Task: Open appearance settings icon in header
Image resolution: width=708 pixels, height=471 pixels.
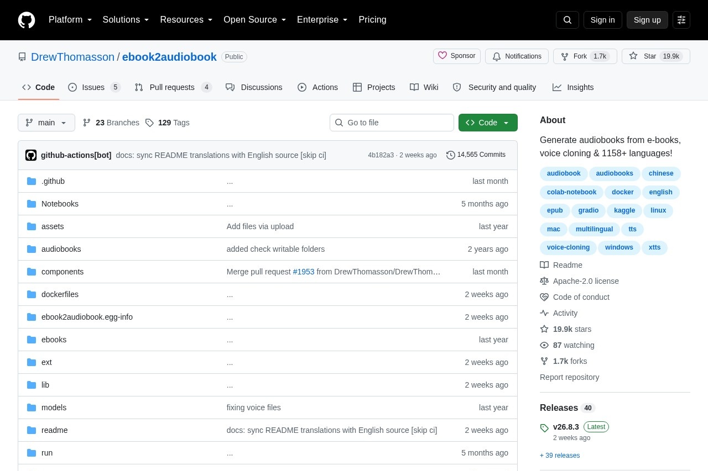Action: [x=681, y=20]
